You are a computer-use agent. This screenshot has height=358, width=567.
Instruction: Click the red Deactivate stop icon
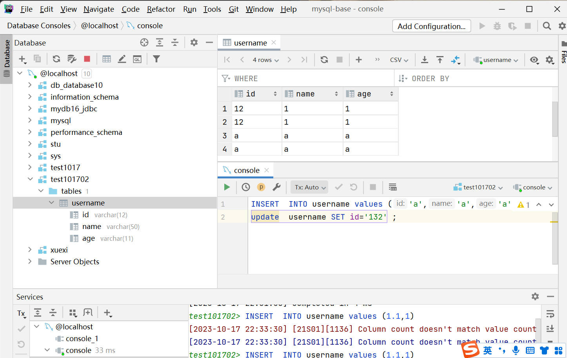(87, 59)
